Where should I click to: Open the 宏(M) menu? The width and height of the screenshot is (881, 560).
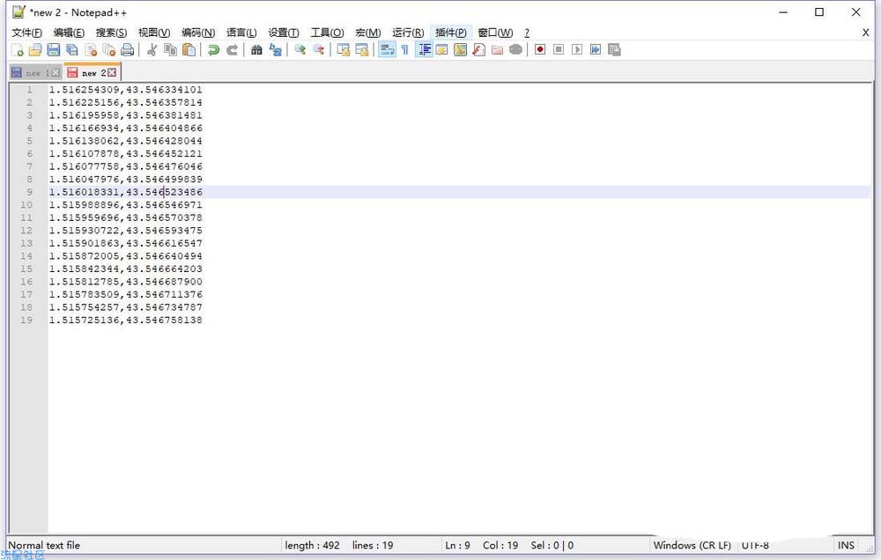pyautogui.click(x=368, y=33)
